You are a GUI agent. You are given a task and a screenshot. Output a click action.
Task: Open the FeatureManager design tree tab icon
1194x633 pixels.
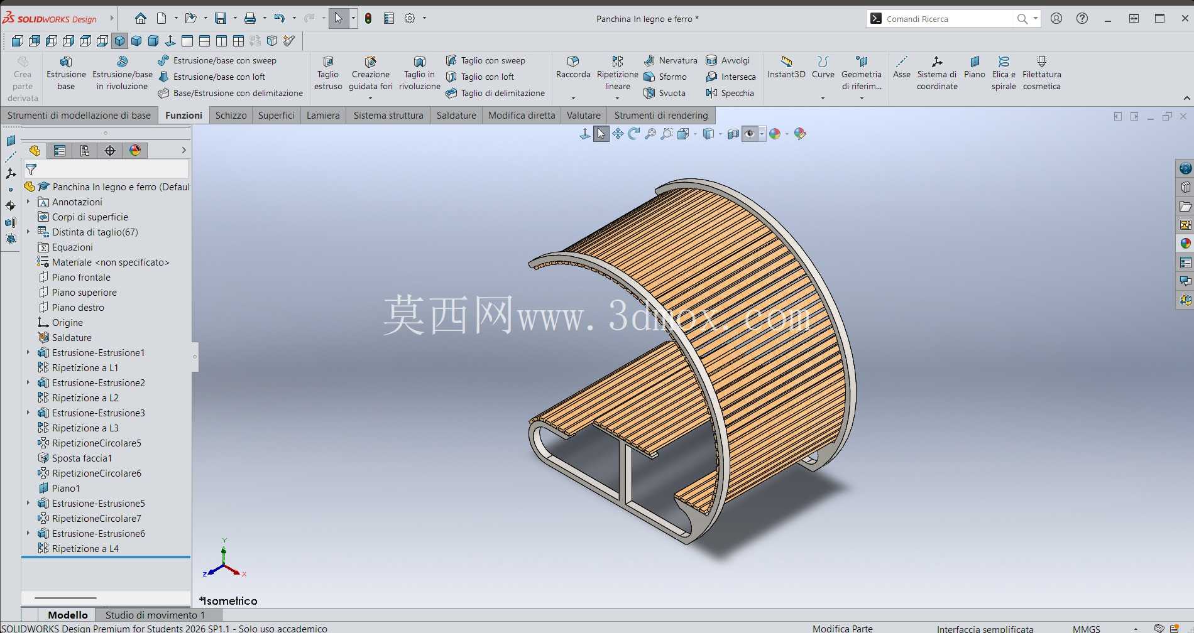[35, 151]
